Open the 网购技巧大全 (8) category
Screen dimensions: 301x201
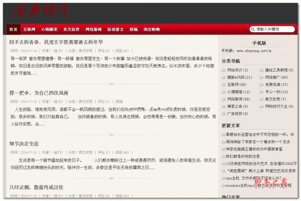pyautogui.click(x=279, y=107)
